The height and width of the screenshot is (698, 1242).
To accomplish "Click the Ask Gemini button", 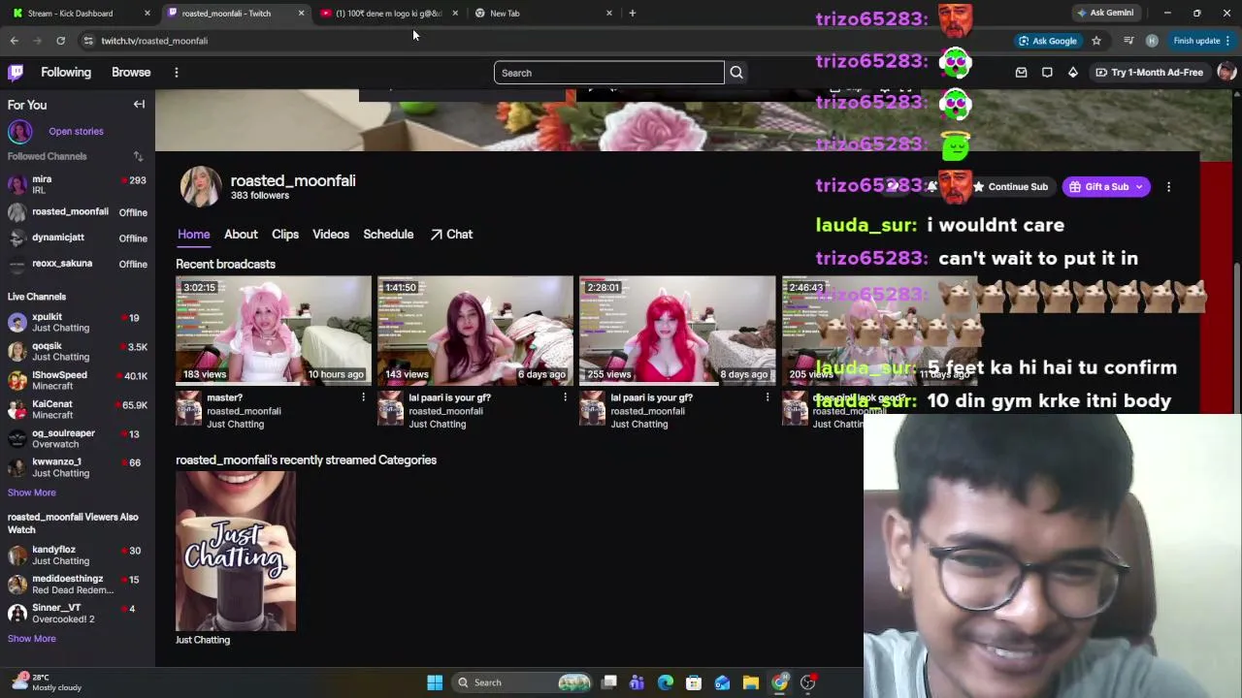I will 1105,14.
